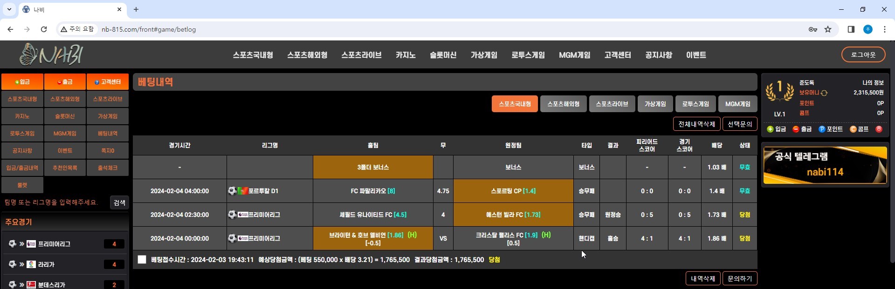Image resolution: width=895 pixels, height=289 pixels.
Task: Open a new browser tab
Action: pyautogui.click(x=136, y=9)
